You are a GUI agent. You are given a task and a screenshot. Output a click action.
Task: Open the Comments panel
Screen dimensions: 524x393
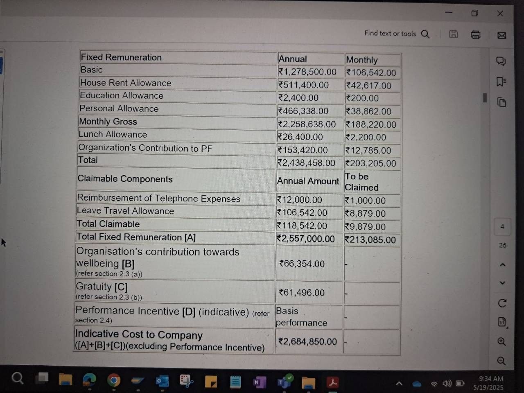tap(501, 61)
